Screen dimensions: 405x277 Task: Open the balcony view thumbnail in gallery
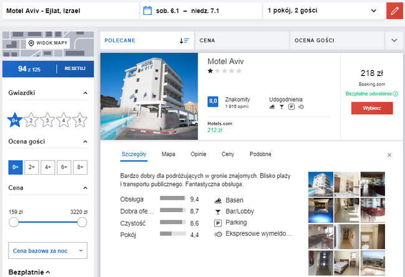click(373, 263)
